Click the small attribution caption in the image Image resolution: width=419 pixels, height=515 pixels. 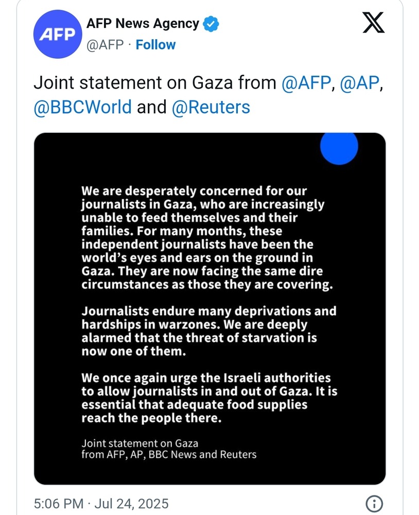click(x=169, y=449)
